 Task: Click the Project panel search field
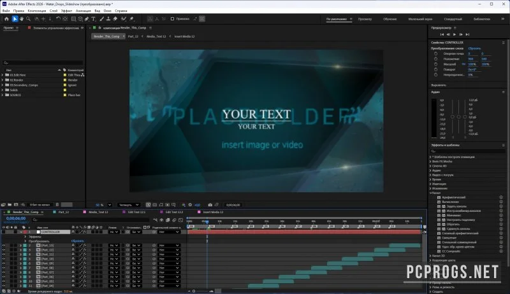(x=43, y=62)
